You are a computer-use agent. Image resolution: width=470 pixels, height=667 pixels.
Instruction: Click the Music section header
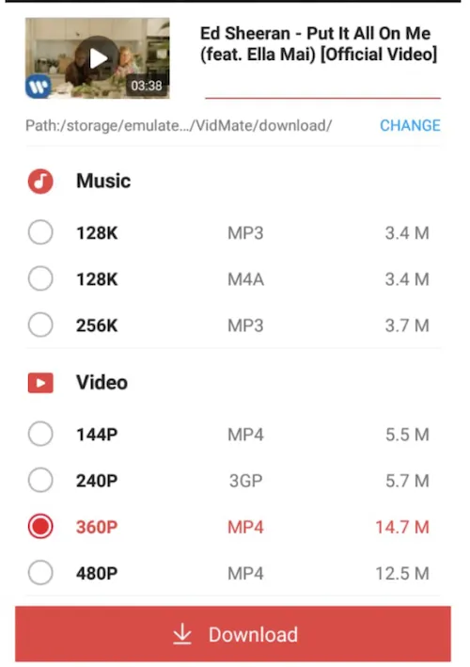(x=103, y=182)
